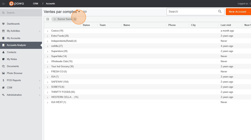Expand the Superstore (28) group
251x140 pixels.
[x=47, y=51]
